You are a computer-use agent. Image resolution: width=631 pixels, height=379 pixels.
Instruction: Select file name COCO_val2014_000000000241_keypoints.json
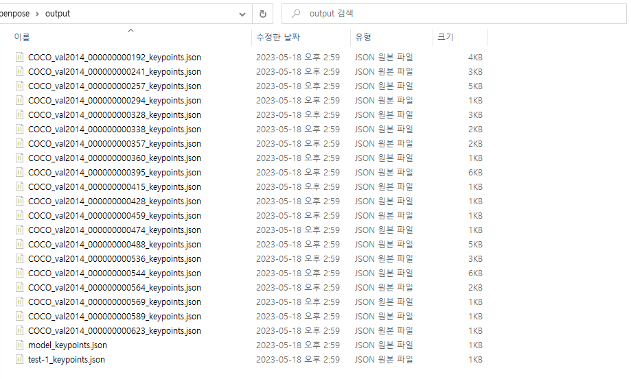coord(115,72)
